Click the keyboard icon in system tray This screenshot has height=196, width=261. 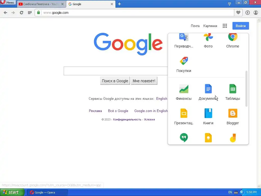point(236,192)
